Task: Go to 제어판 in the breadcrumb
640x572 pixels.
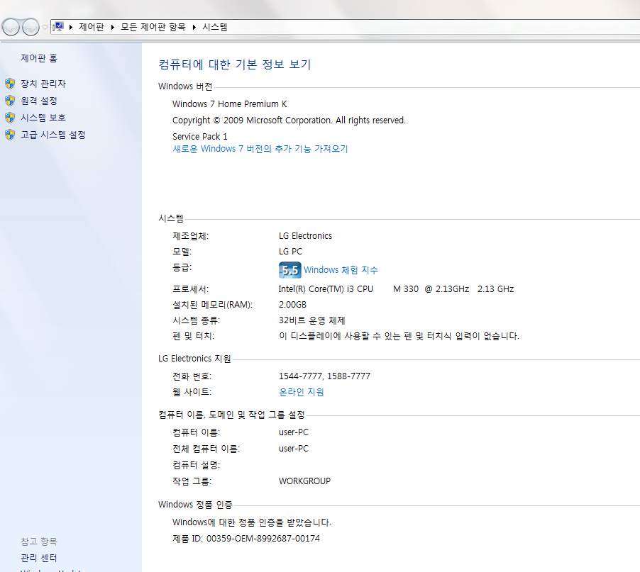Action: coord(92,28)
